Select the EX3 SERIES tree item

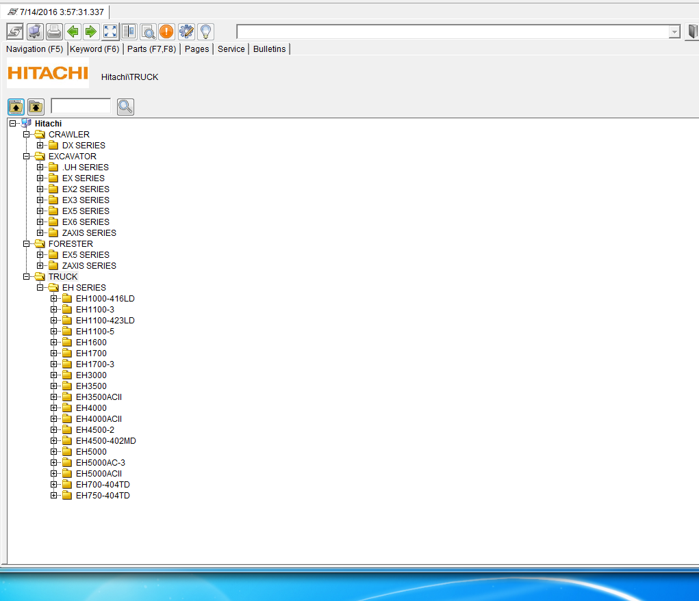[x=86, y=200]
